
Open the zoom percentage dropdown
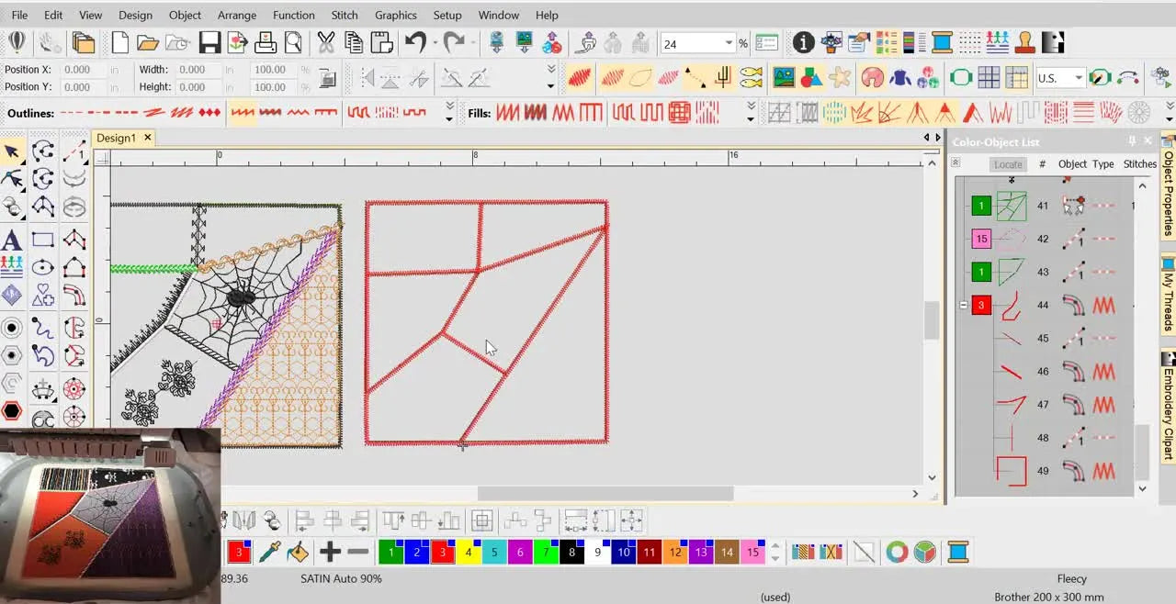pyautogui.click(x=729, y=43)
